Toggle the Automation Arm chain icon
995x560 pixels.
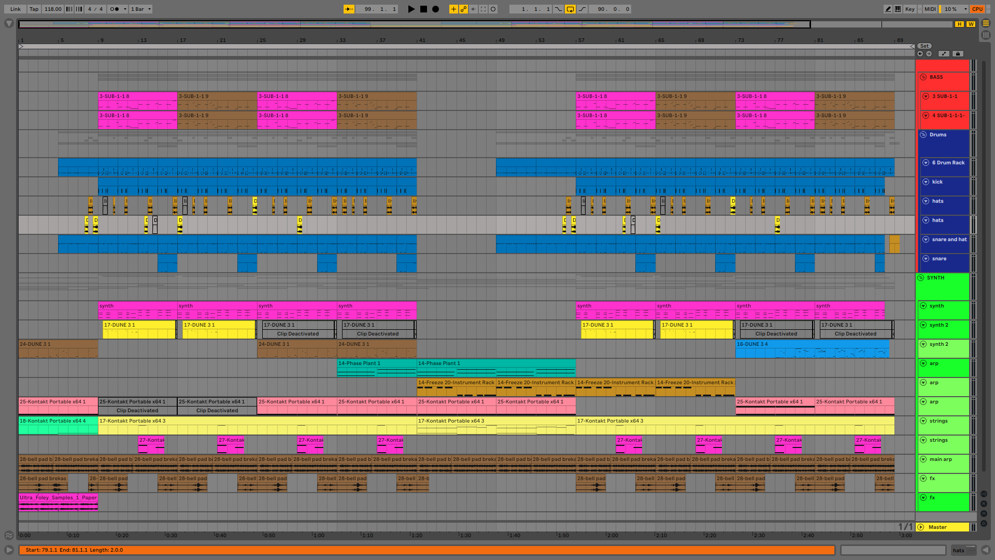[463, 9]
